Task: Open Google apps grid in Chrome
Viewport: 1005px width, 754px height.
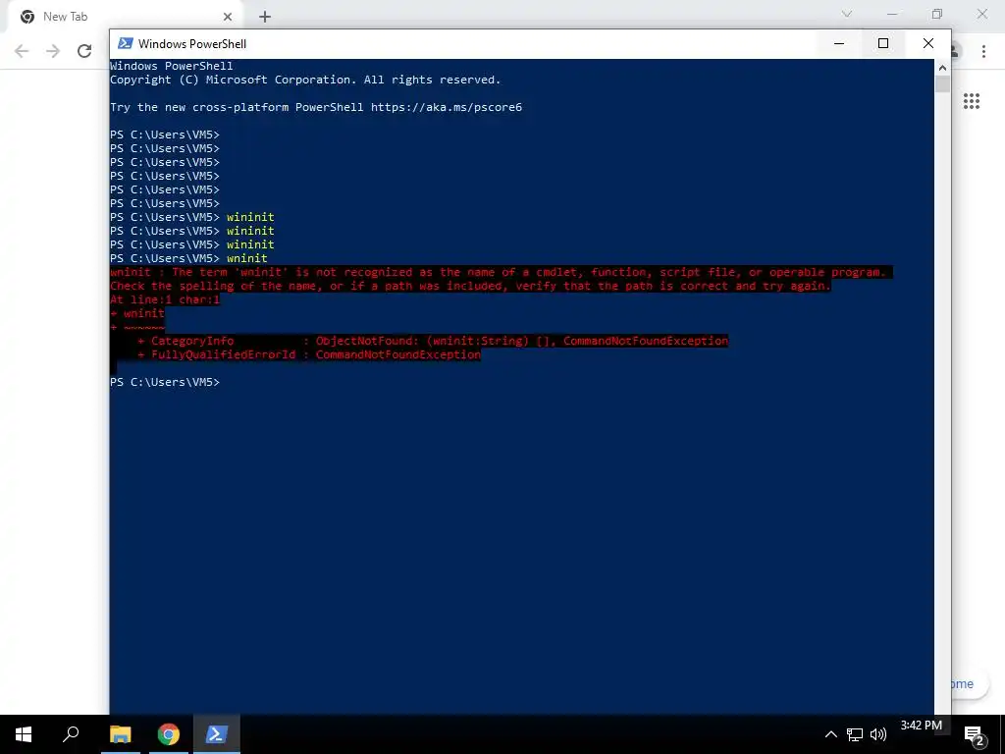Action: click(971, 101)
